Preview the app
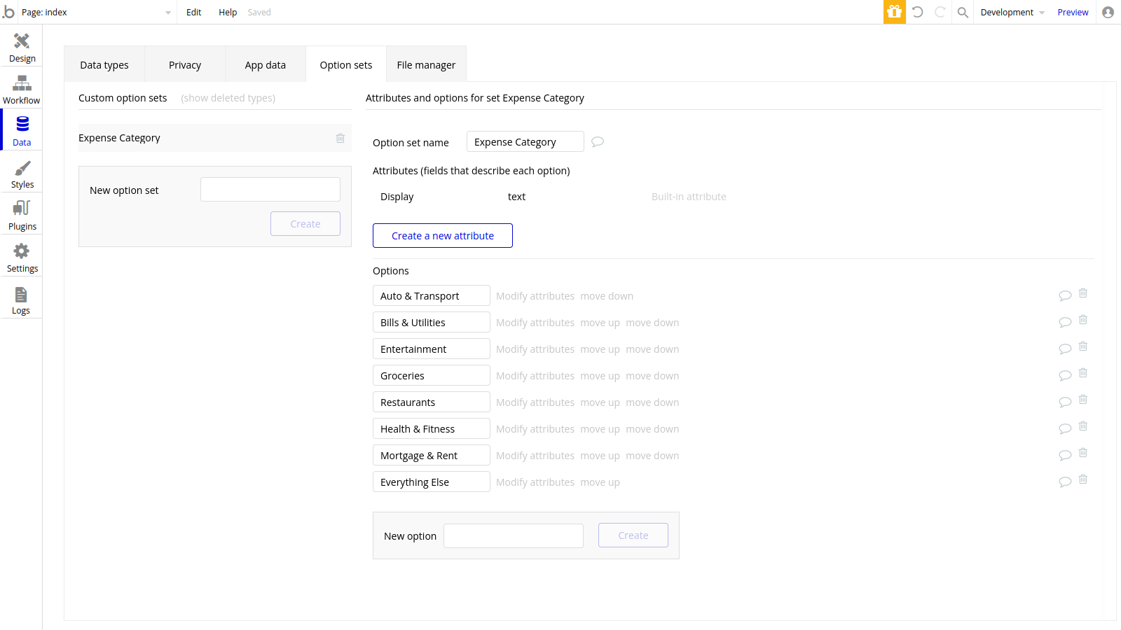Viewport: 1121px width, 630px height. [1073, 12]
